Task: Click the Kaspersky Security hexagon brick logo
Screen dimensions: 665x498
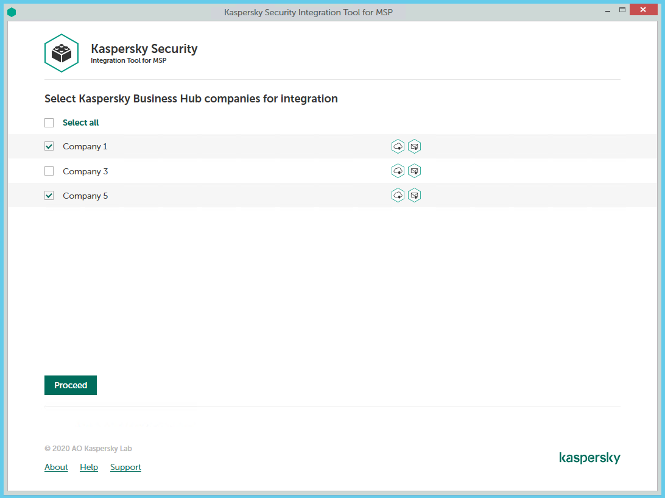Action: click(62, 53)
